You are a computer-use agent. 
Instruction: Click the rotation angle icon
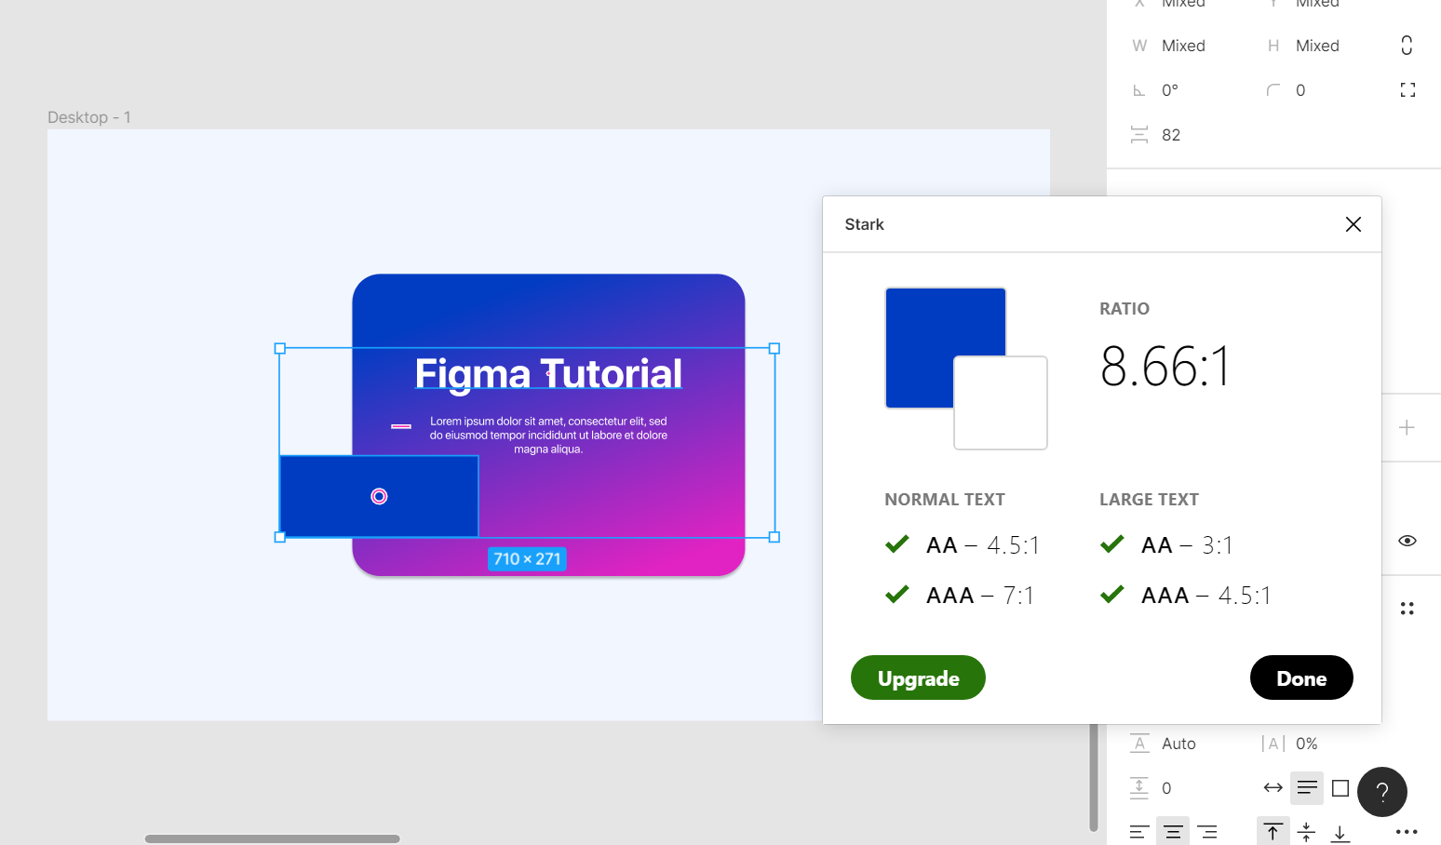pyautogui.click(x=1138, y=90)
